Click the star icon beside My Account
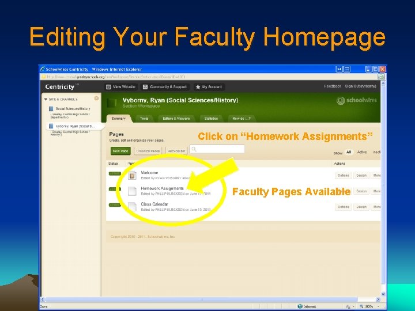The height and width of the screenshot is (311, 415). 198,87
